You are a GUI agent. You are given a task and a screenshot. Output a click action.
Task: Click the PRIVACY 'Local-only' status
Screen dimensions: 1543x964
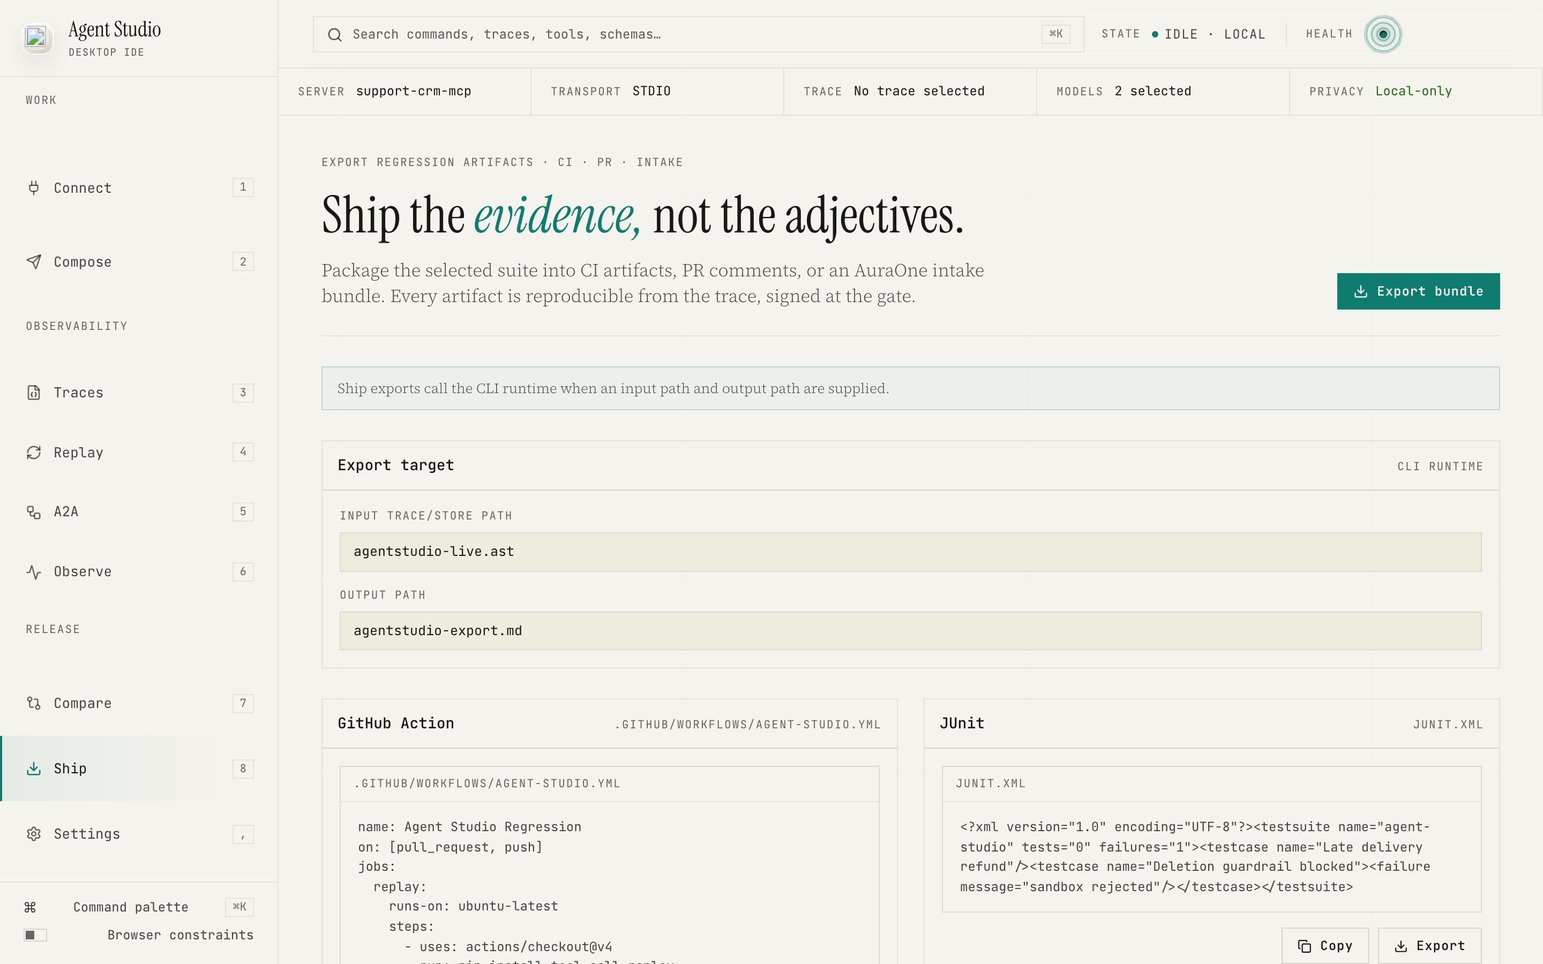point(1413,91)
